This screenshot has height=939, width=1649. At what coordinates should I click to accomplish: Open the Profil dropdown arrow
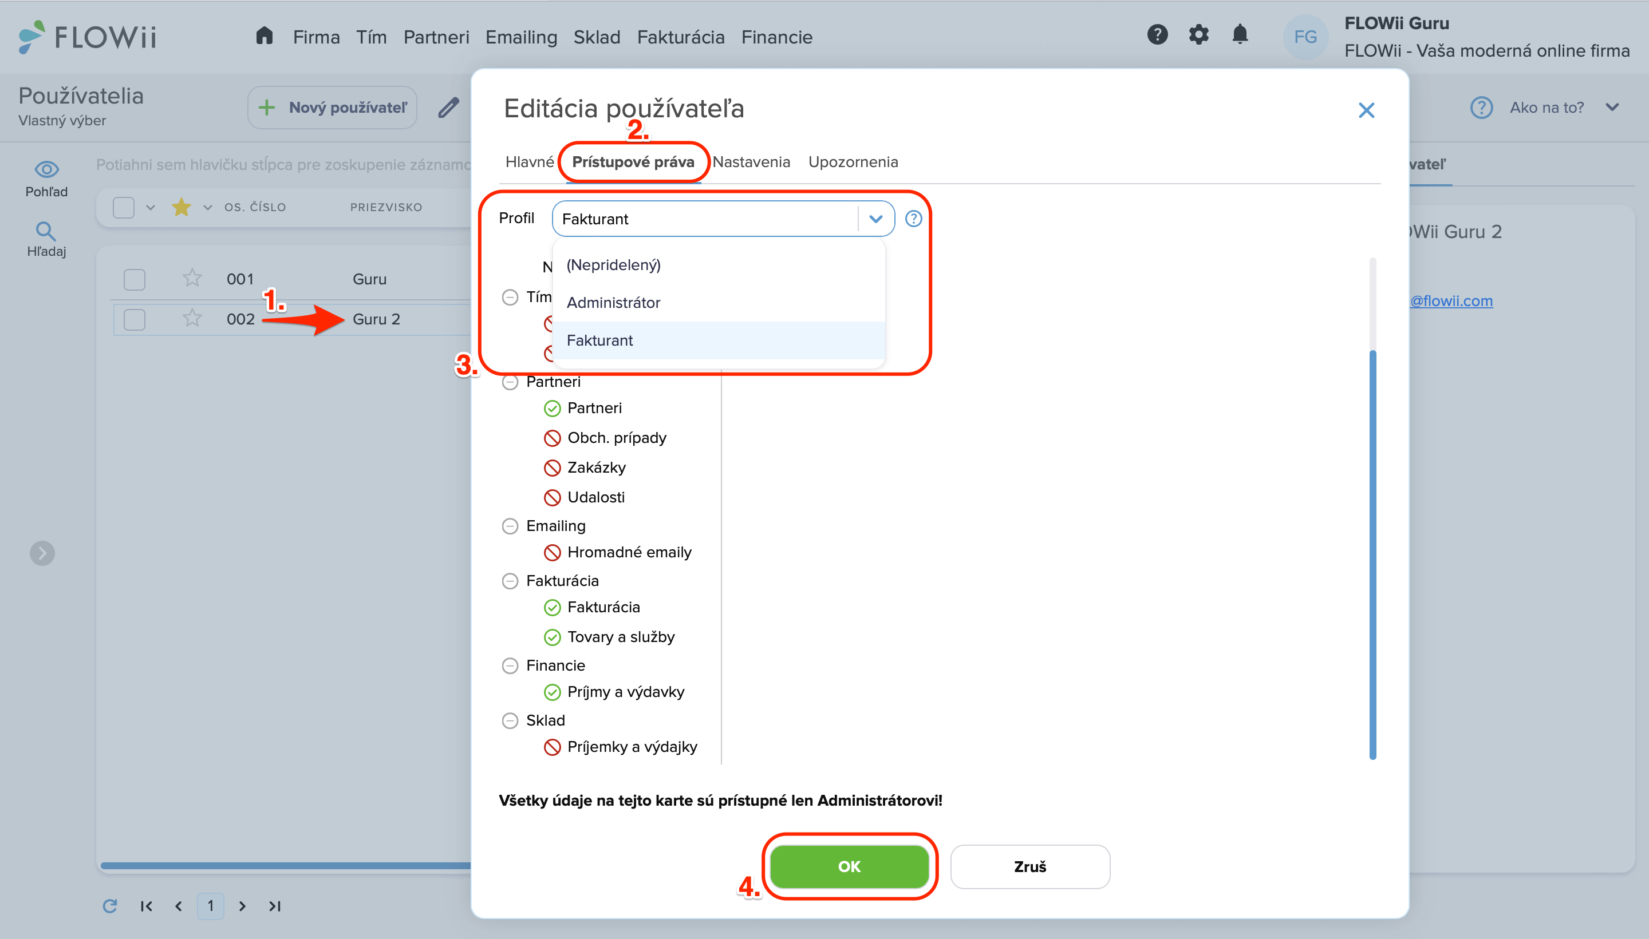pyautogui.click(x=875, y=219)
